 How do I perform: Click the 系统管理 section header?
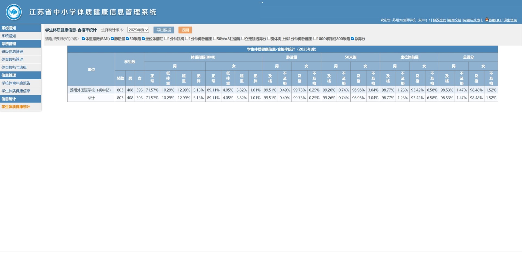coord(20,44)
